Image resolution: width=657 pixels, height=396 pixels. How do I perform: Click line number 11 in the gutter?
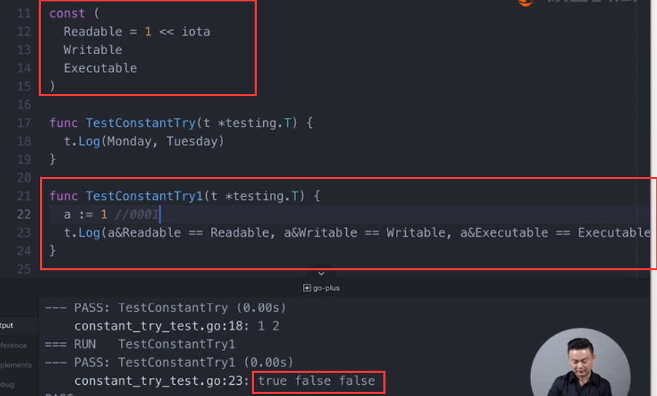(24, 13)
